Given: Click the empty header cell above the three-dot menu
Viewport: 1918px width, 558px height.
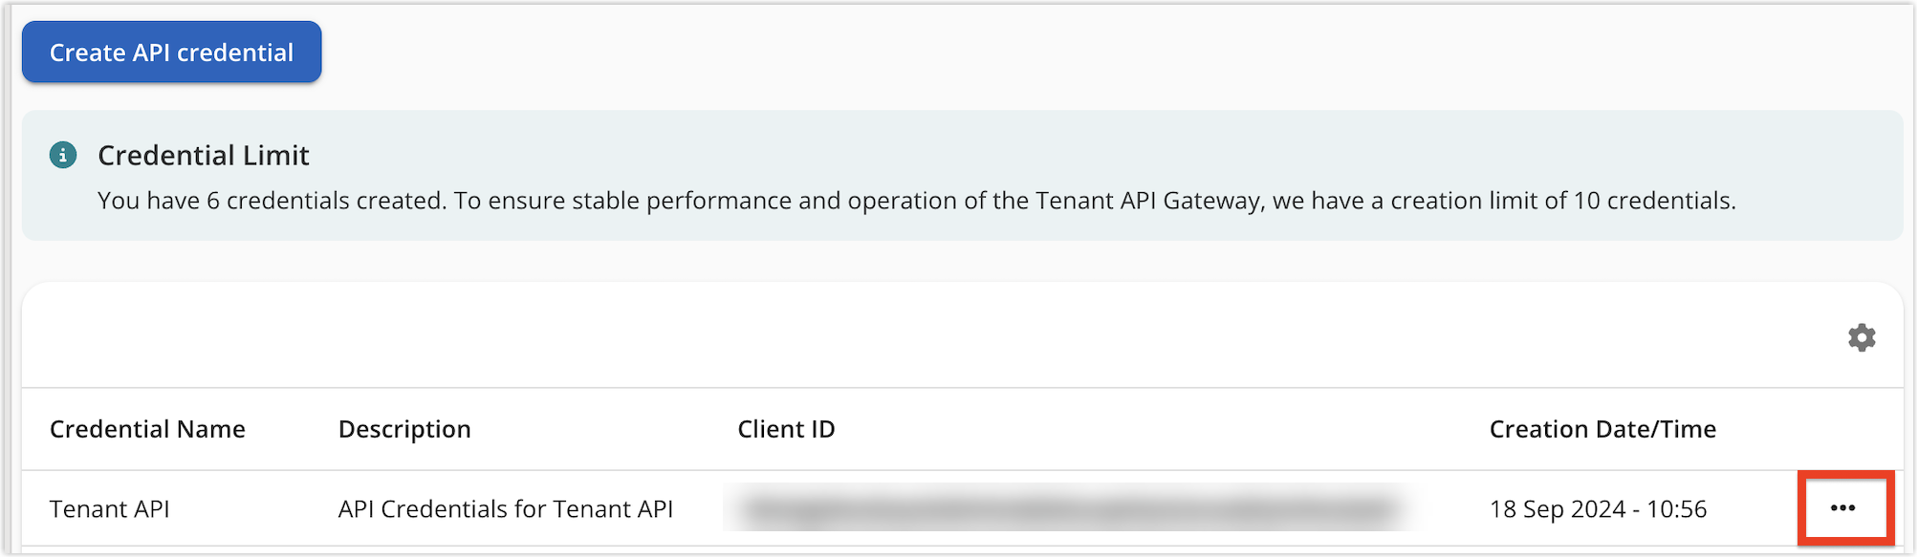Looking at the screenshot, I should pyautogui.click(x=1842, y=429).
